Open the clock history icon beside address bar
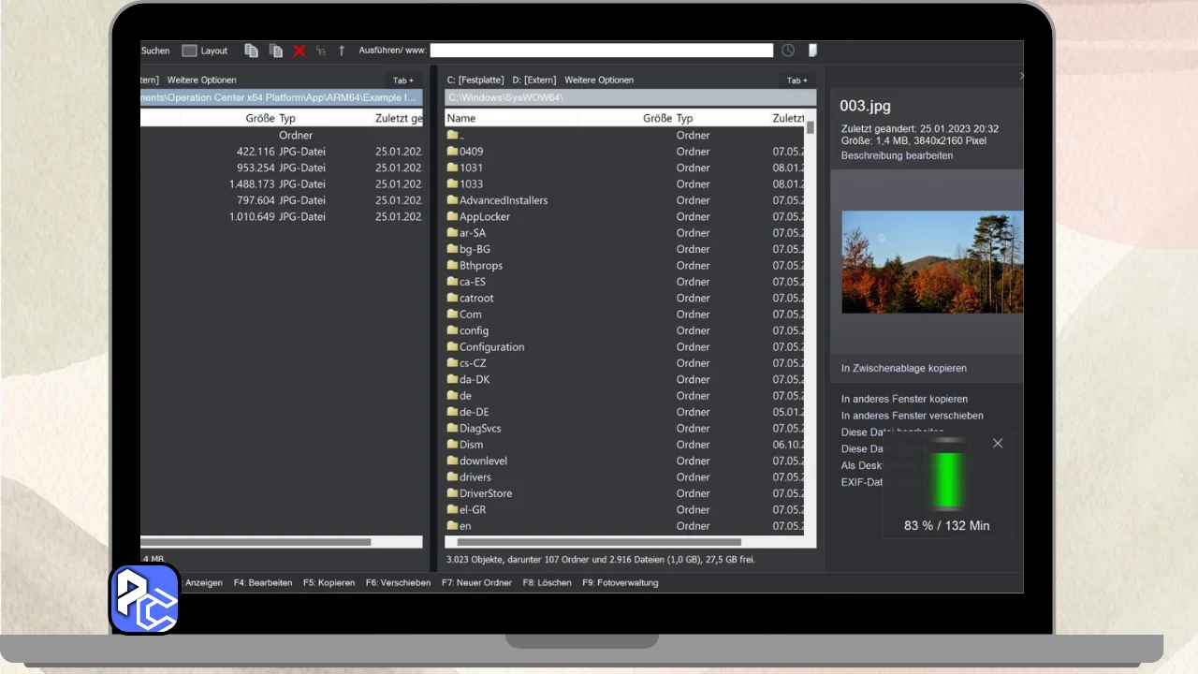1198x674 pixels. (788, 51)
